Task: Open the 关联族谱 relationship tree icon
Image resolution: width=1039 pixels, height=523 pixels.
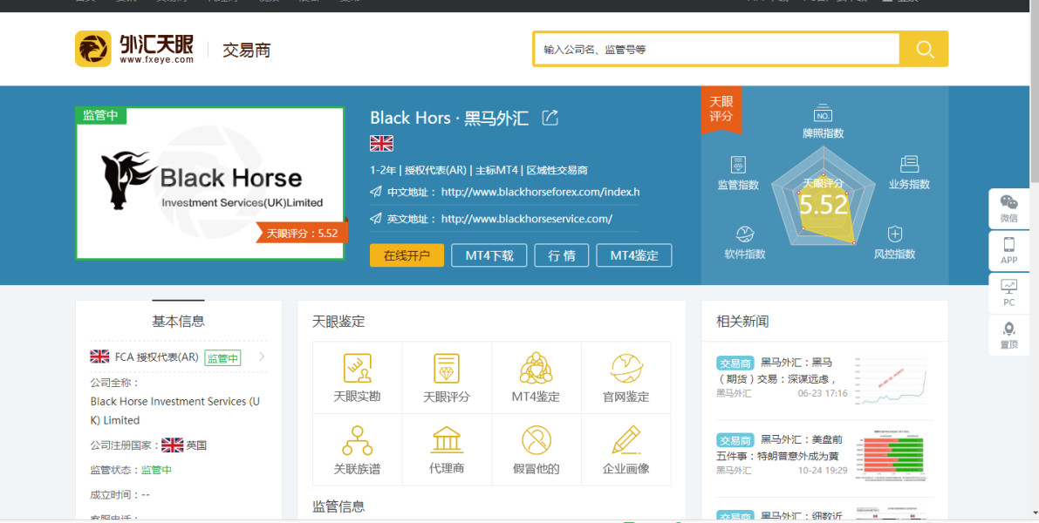Action: [357, 441]
